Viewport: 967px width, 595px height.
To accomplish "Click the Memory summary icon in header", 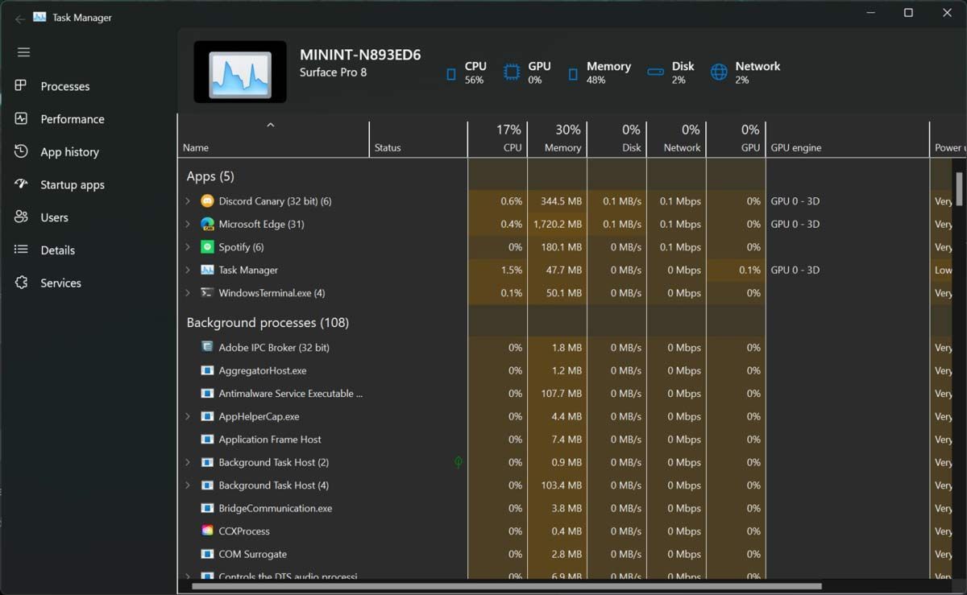I will (574, 72).
